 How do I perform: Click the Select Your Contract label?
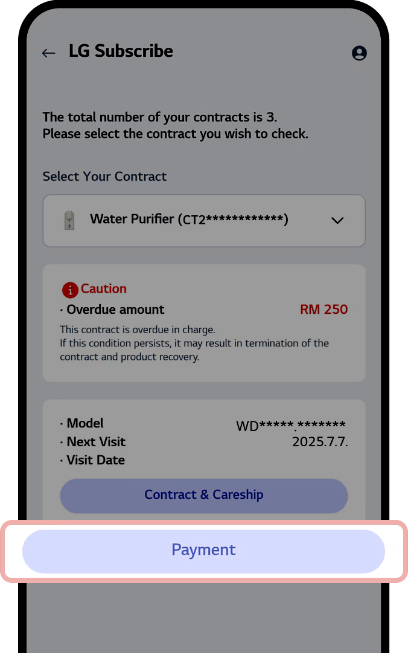point(104,177)
